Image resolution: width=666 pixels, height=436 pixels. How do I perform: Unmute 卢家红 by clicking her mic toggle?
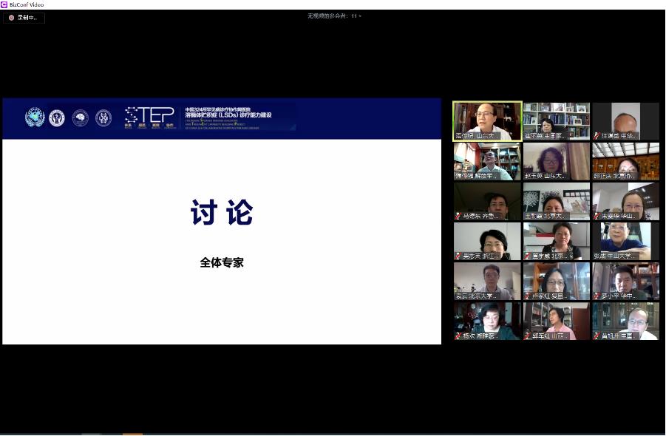pos(526,296)
